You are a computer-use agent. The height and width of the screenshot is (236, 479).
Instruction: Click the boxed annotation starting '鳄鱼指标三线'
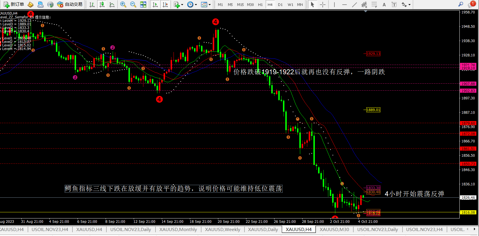pyautogui.click(x=174, y=189)
